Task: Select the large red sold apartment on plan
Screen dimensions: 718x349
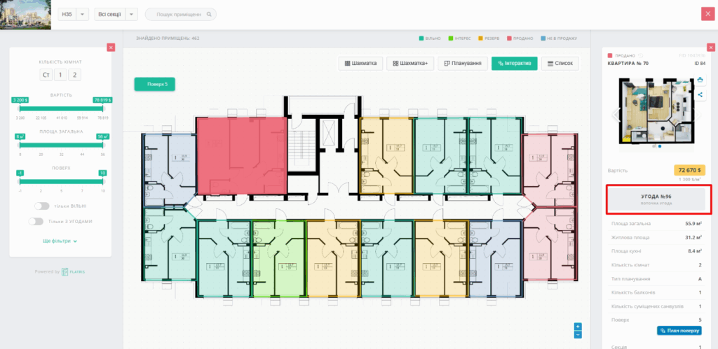Action: 242,156
